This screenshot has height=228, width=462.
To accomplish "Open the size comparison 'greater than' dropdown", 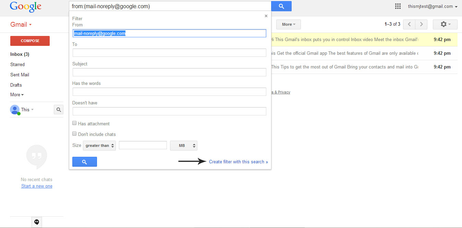I will click(99, 145).
